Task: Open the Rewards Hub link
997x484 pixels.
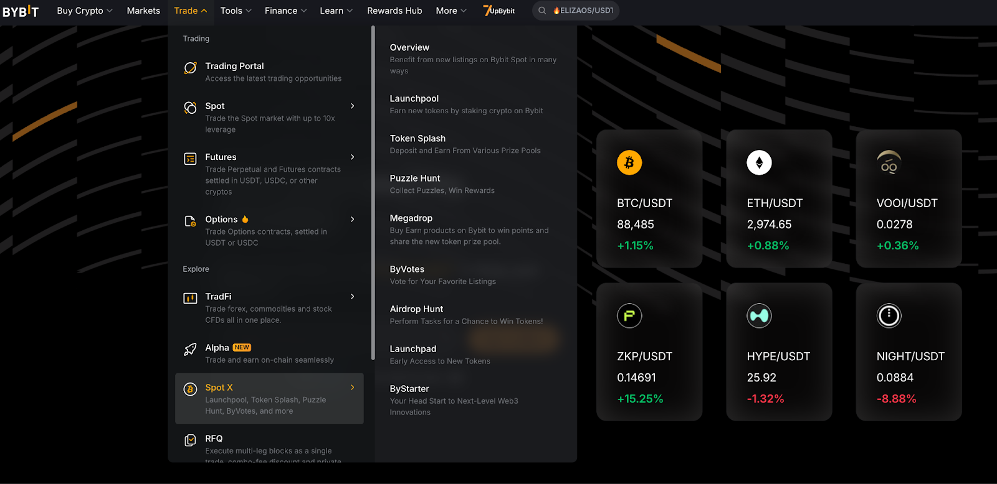Action: (394, 11)
